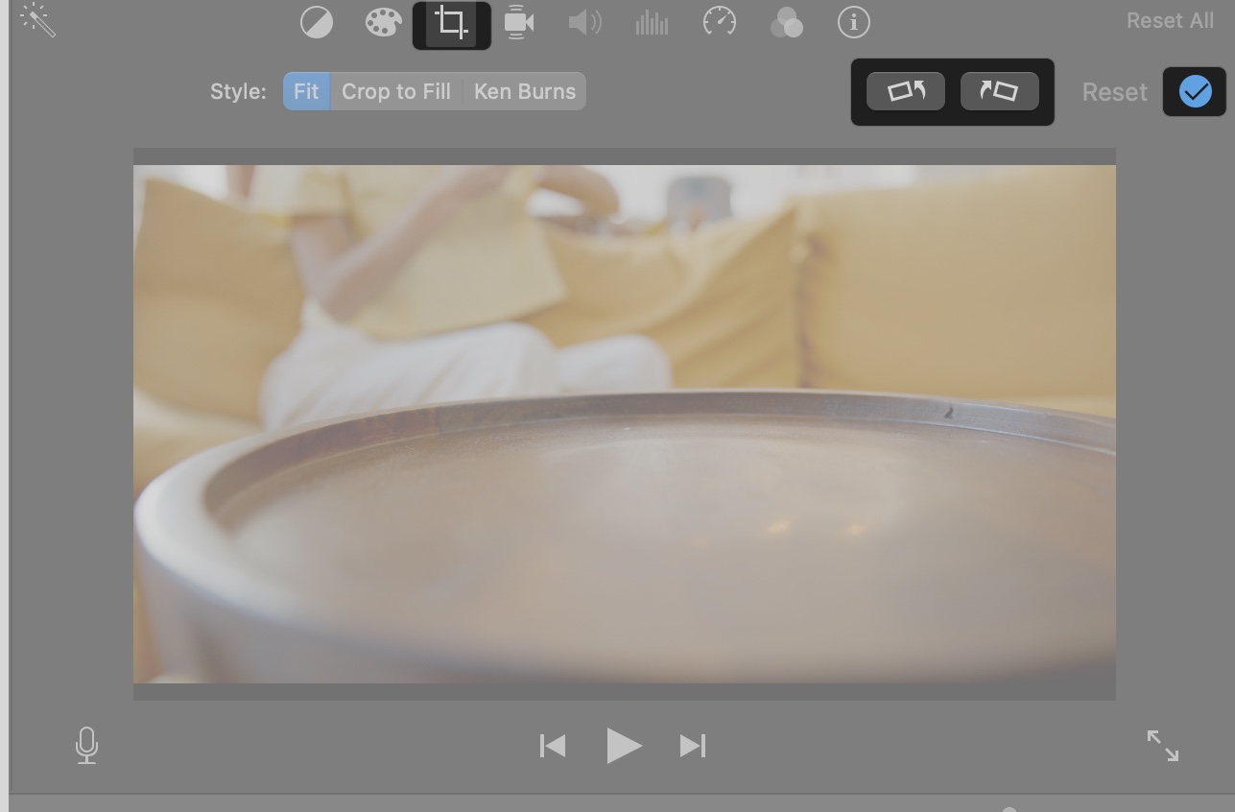Click the Enhance magic wand icon

[39, 19]
